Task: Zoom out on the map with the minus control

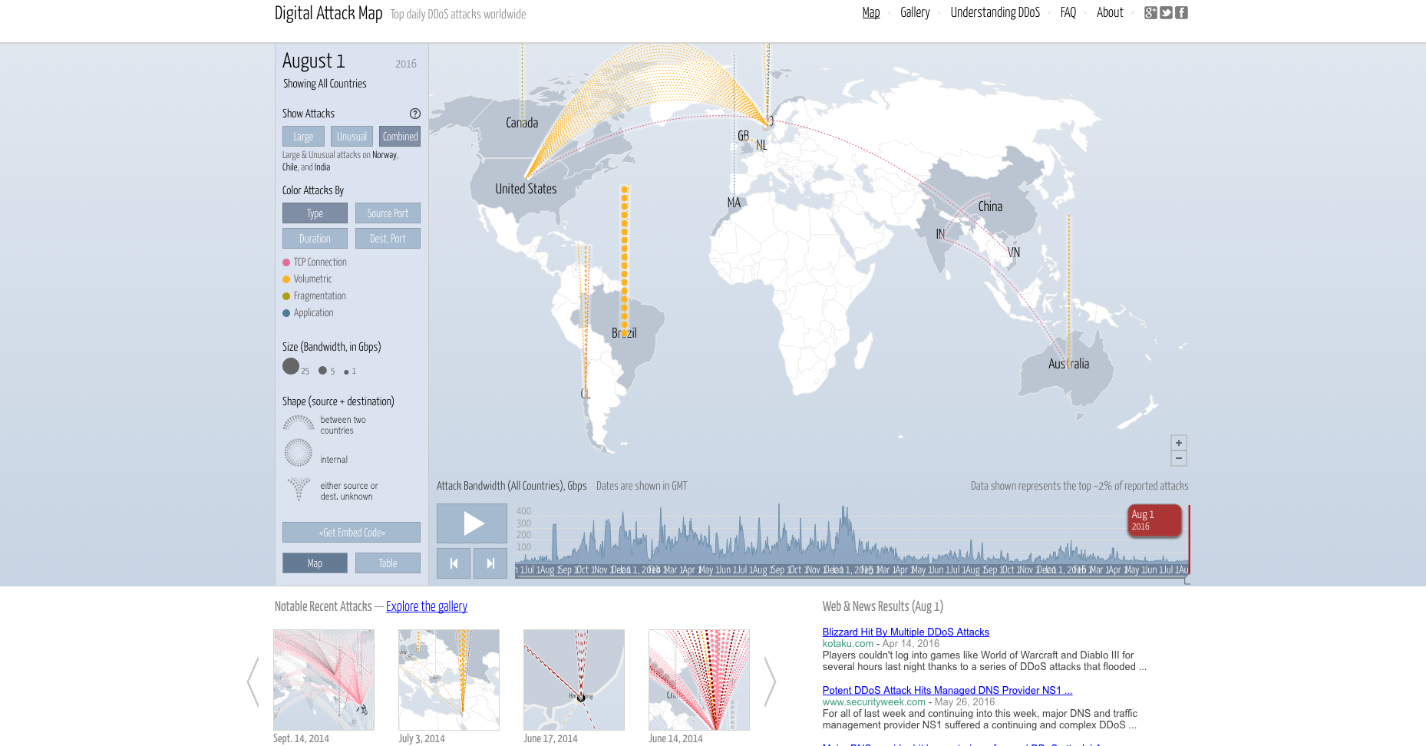Action: coord(1179,458)
